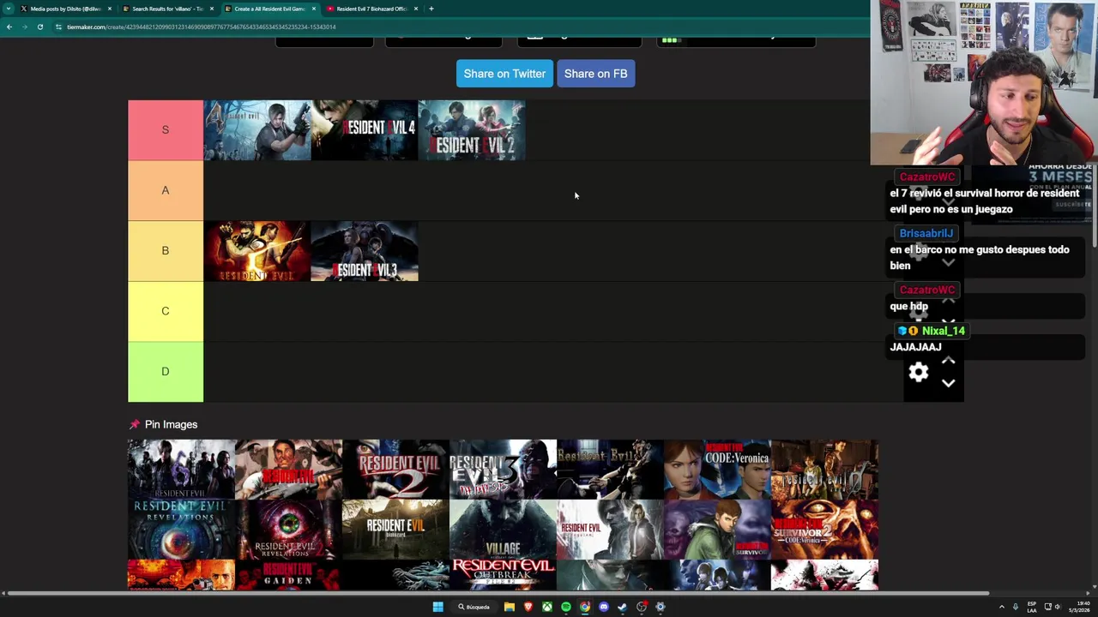Image resolution: width=1098 pixels, height=617 pixels.
Task: Open the Xbox app from taskbar
Action: (x=546, y=607)
